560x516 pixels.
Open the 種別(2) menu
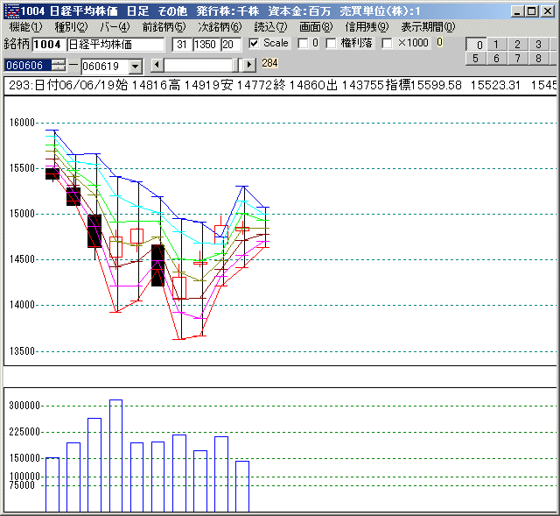point(71,27)
